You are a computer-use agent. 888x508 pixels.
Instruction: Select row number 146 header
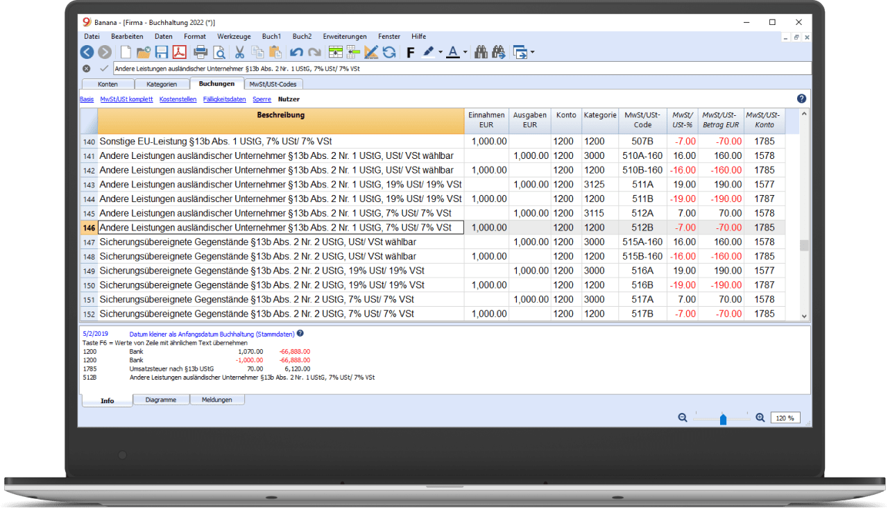coord(89,228)
